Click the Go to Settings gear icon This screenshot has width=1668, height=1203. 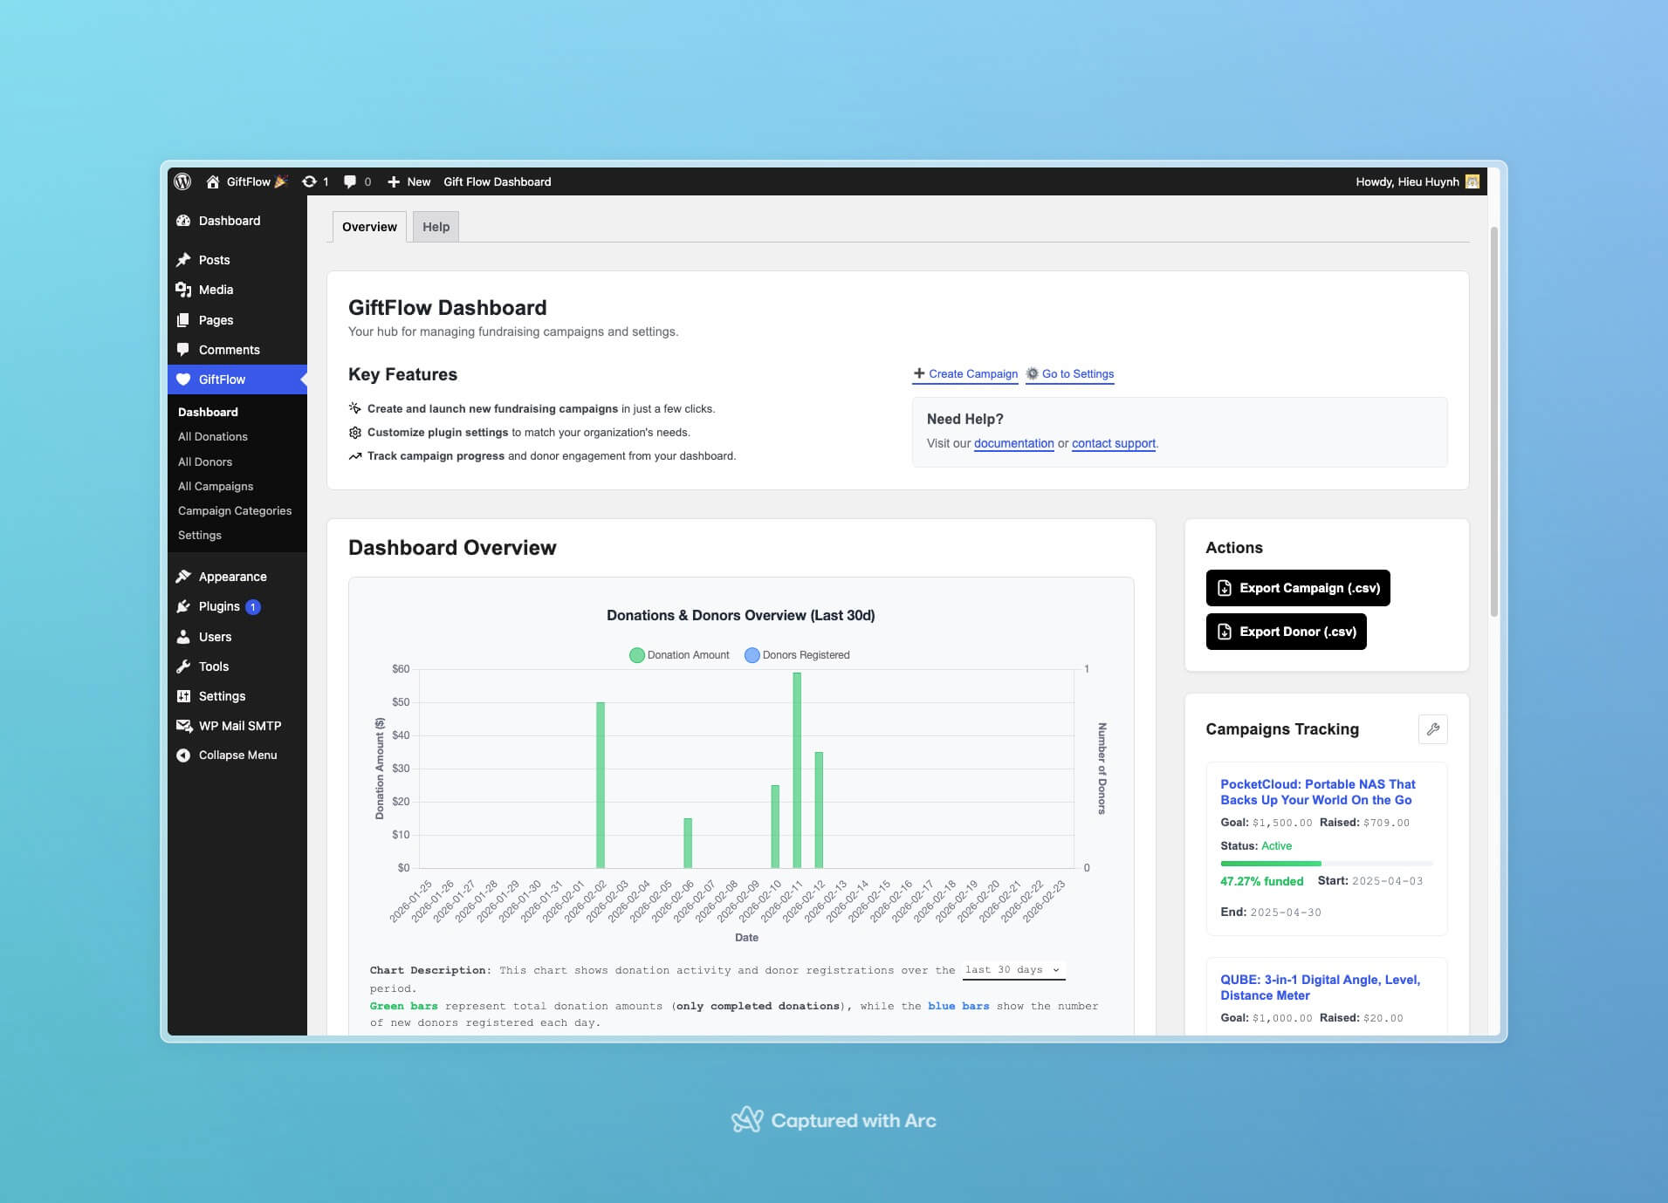coord(1033,373)
